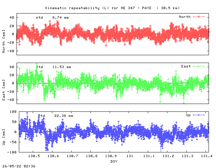Click the -50 tick label on Up axis

13,142
